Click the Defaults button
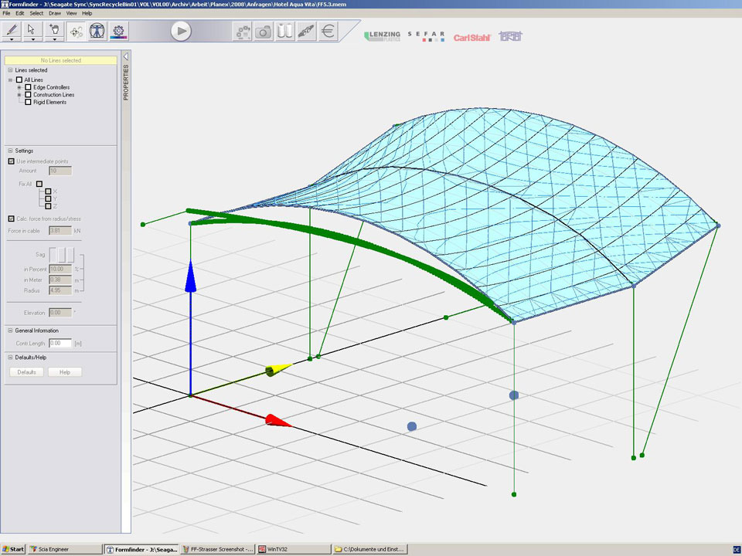Screen dimensions: 742x556 click(x=27, y=372)
